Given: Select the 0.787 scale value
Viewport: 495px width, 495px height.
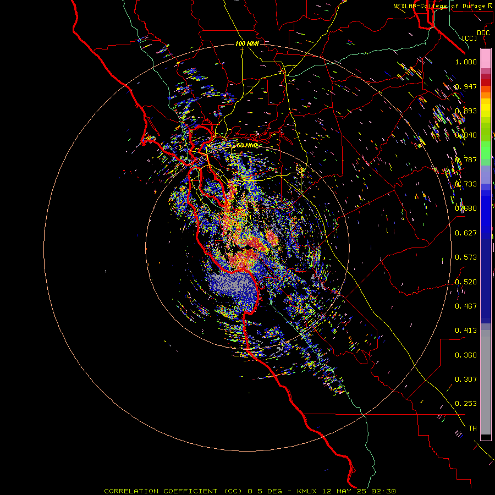Looking at the screenshot, I should [466, 159].
